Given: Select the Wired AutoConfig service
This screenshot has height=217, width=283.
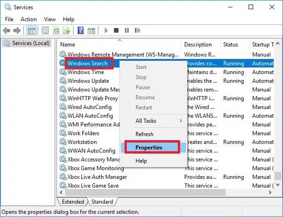Looking at the screenshot, I should [x=90, y=107].
